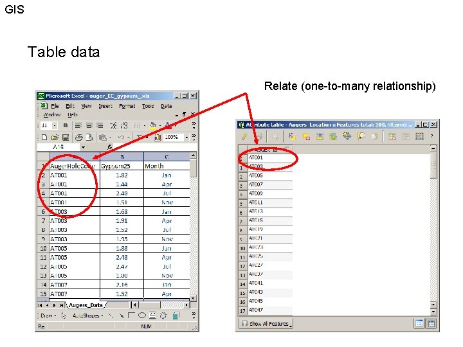Print the Excel worksheet

pyautogui.click(x=78, y=138)
